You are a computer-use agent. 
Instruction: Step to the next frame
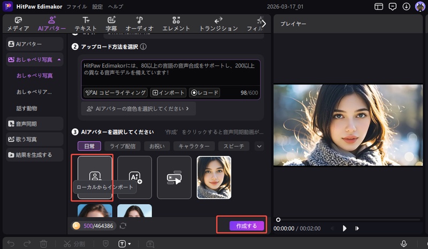pyautogui.click(x=357, y=228)
